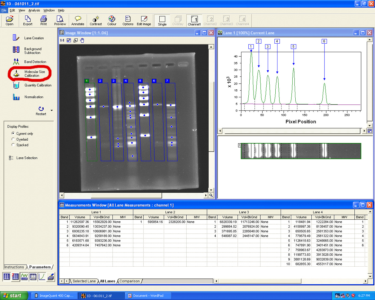
Task: Open the Quantity Calibration step
Action: (x=32, y=85)
